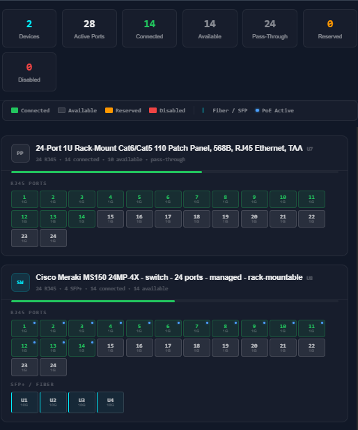The height and width of the screenshot is (430, 358).
Task: Select Meraki switch port 16
Action: [x=139, y=348]
